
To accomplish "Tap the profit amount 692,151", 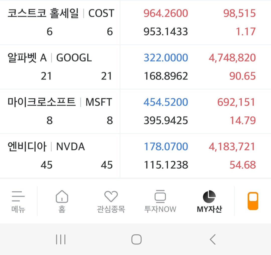I will point(236,102).
